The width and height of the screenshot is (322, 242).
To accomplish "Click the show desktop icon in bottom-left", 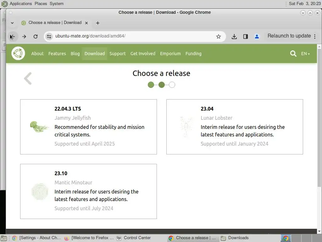I will (4, 238).
